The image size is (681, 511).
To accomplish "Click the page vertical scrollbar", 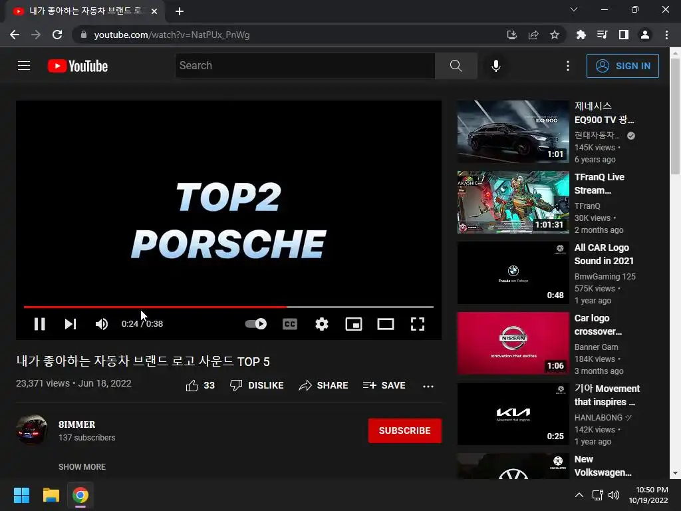I will [675, 116].
